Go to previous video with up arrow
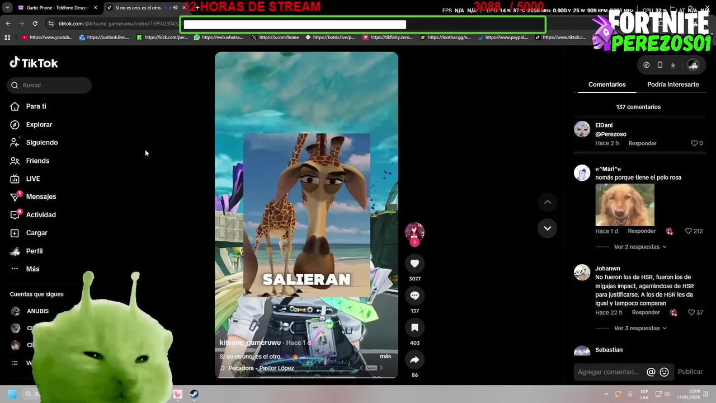Image resolution: width=716 pixels, height=403 pixels. [548, 202]
